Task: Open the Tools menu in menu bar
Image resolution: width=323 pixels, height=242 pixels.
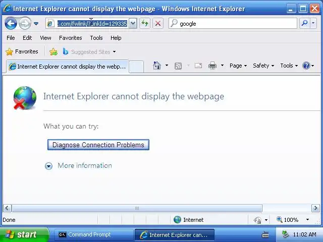Action: click(x=96, y=38)
